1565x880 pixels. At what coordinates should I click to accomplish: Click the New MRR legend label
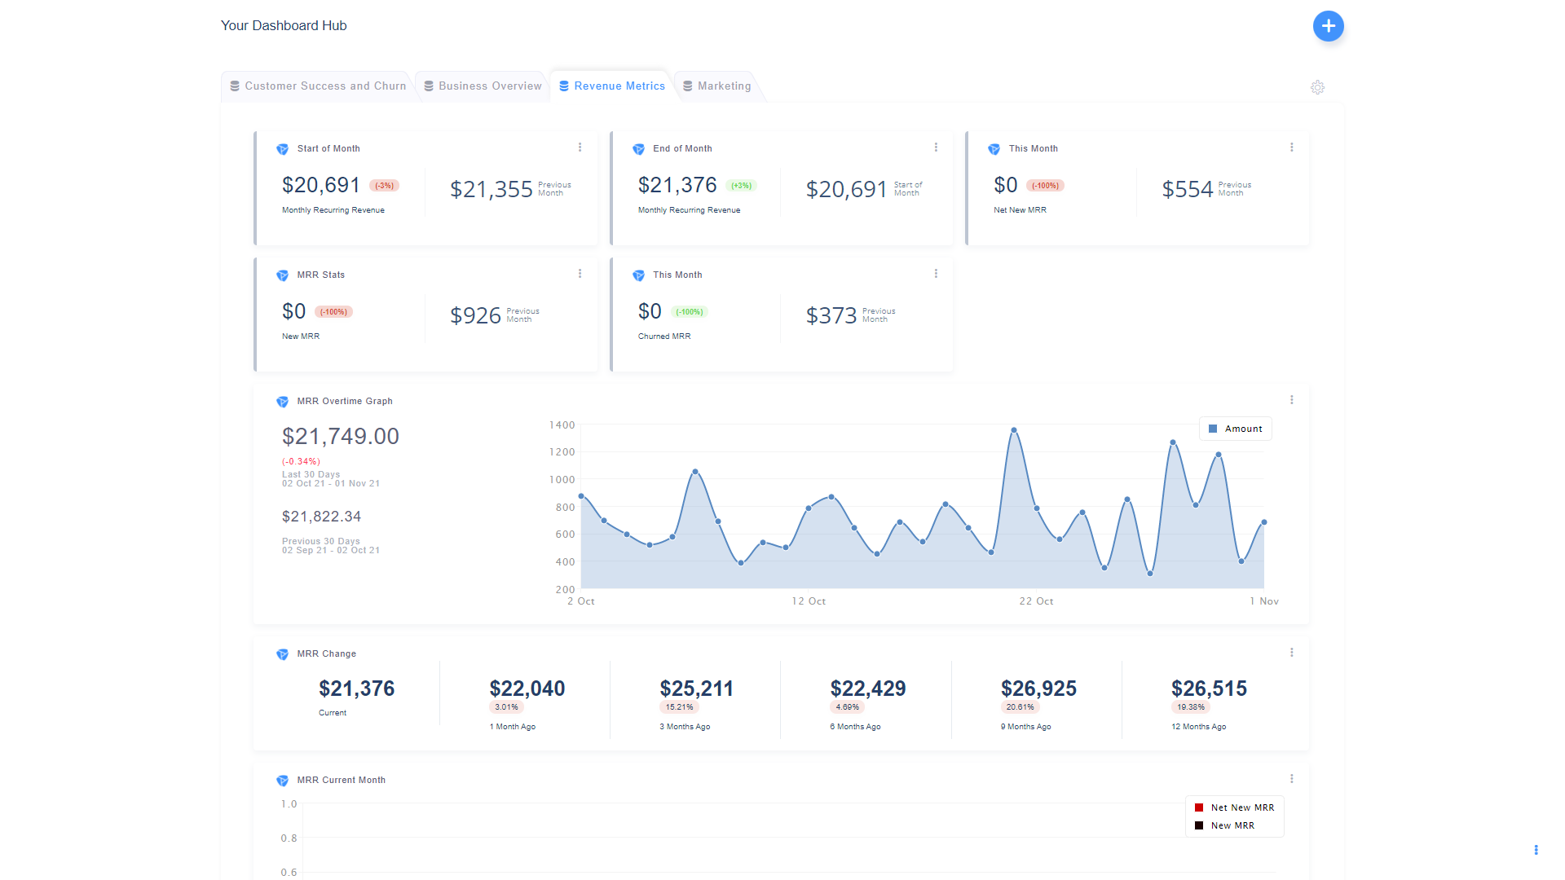(x=1232, y=825)
